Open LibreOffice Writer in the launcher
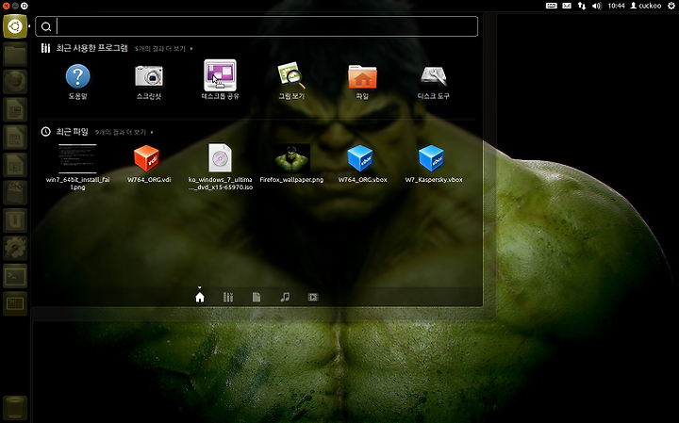The width and height of the screenshot is (679, 423). pos(15,110)
